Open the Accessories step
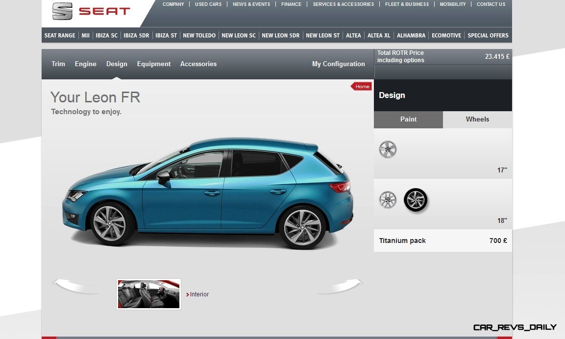 tap(198, 64)
